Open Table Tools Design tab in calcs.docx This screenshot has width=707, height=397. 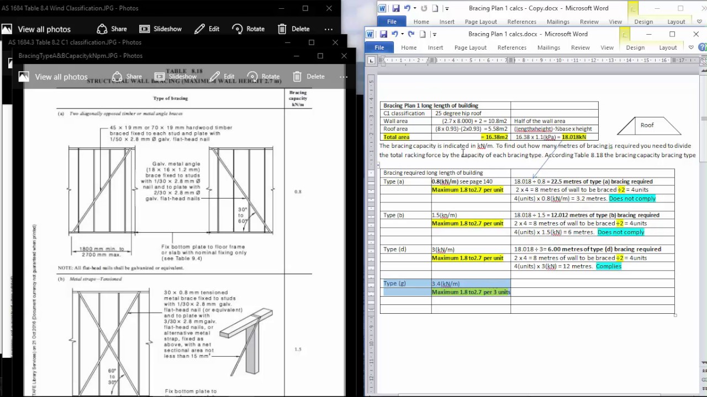635,47
